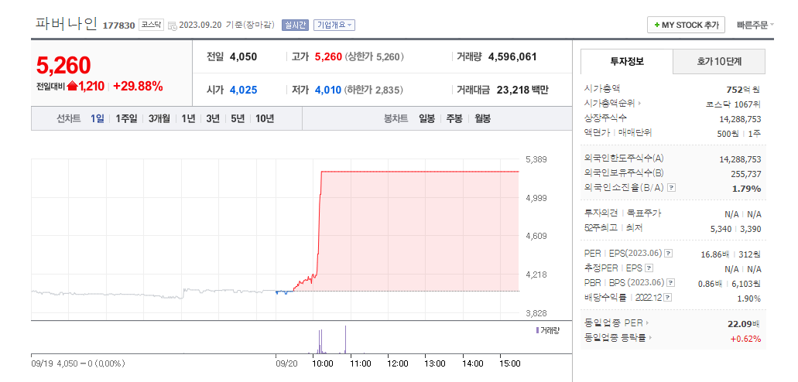
Task: Show the 주봉 weekly candle chart
Action: point(454,118)
